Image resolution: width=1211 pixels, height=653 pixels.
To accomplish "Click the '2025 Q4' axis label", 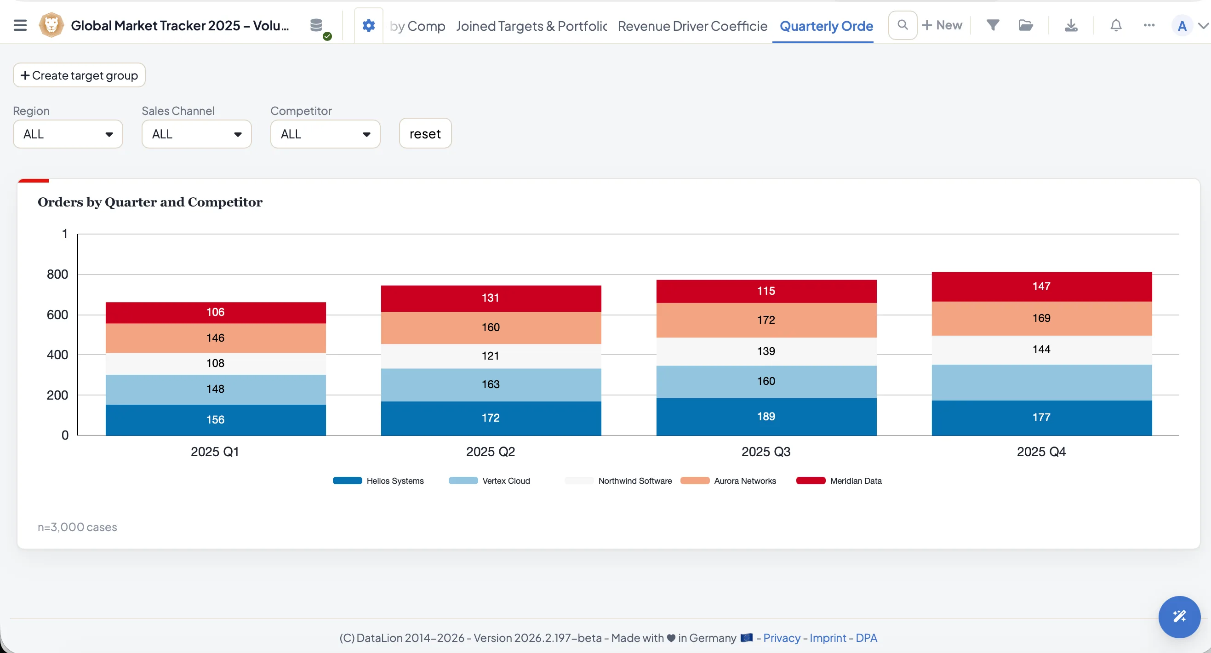I will point(1041,452).
